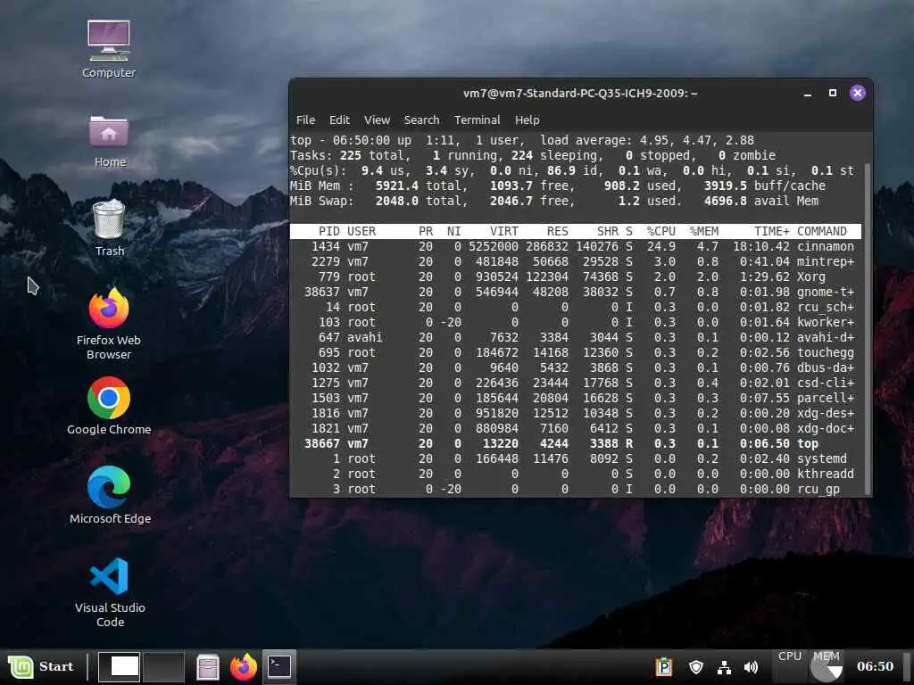914x685 pixels.
Task: Click the cinnamon process row
Action: click(x=576, y=246)
